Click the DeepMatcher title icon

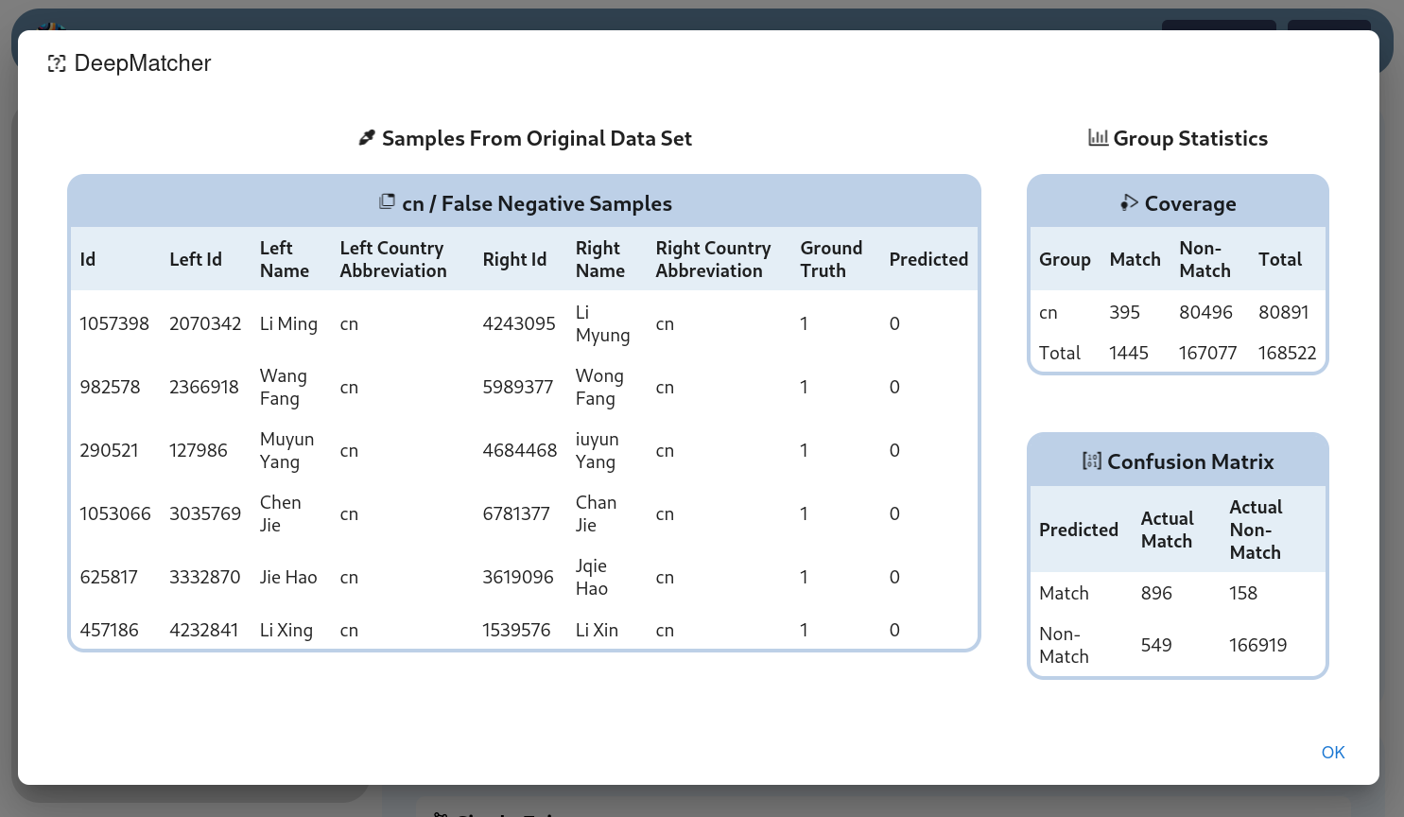(57, 63)
